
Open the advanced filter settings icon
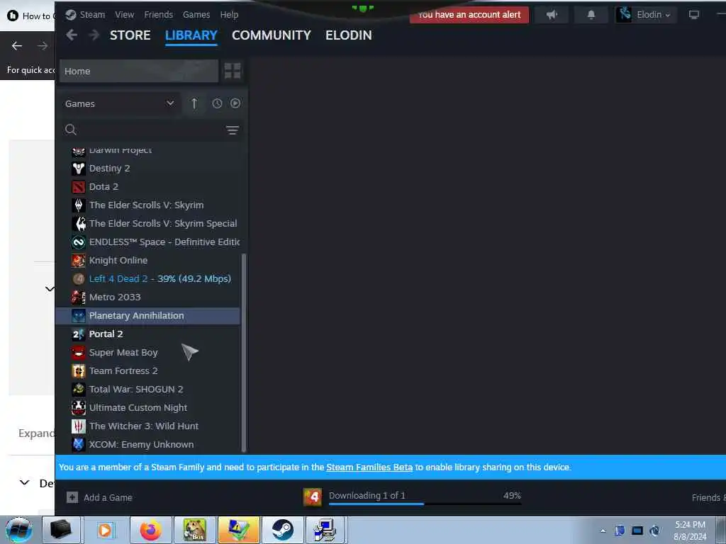pyautogui.click(x=233, y=130)
